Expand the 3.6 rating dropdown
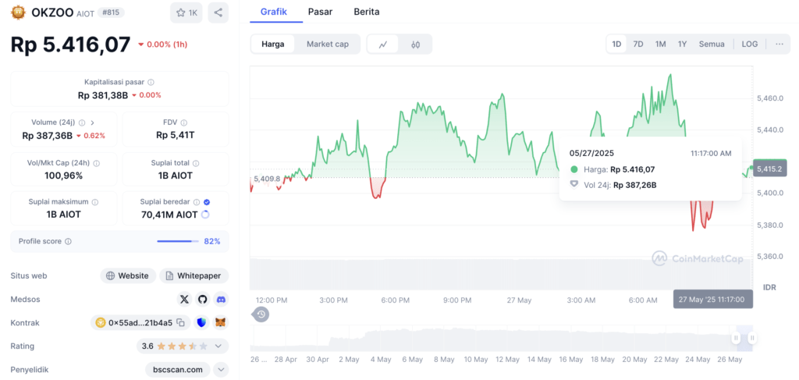 [x=218, y=346]
